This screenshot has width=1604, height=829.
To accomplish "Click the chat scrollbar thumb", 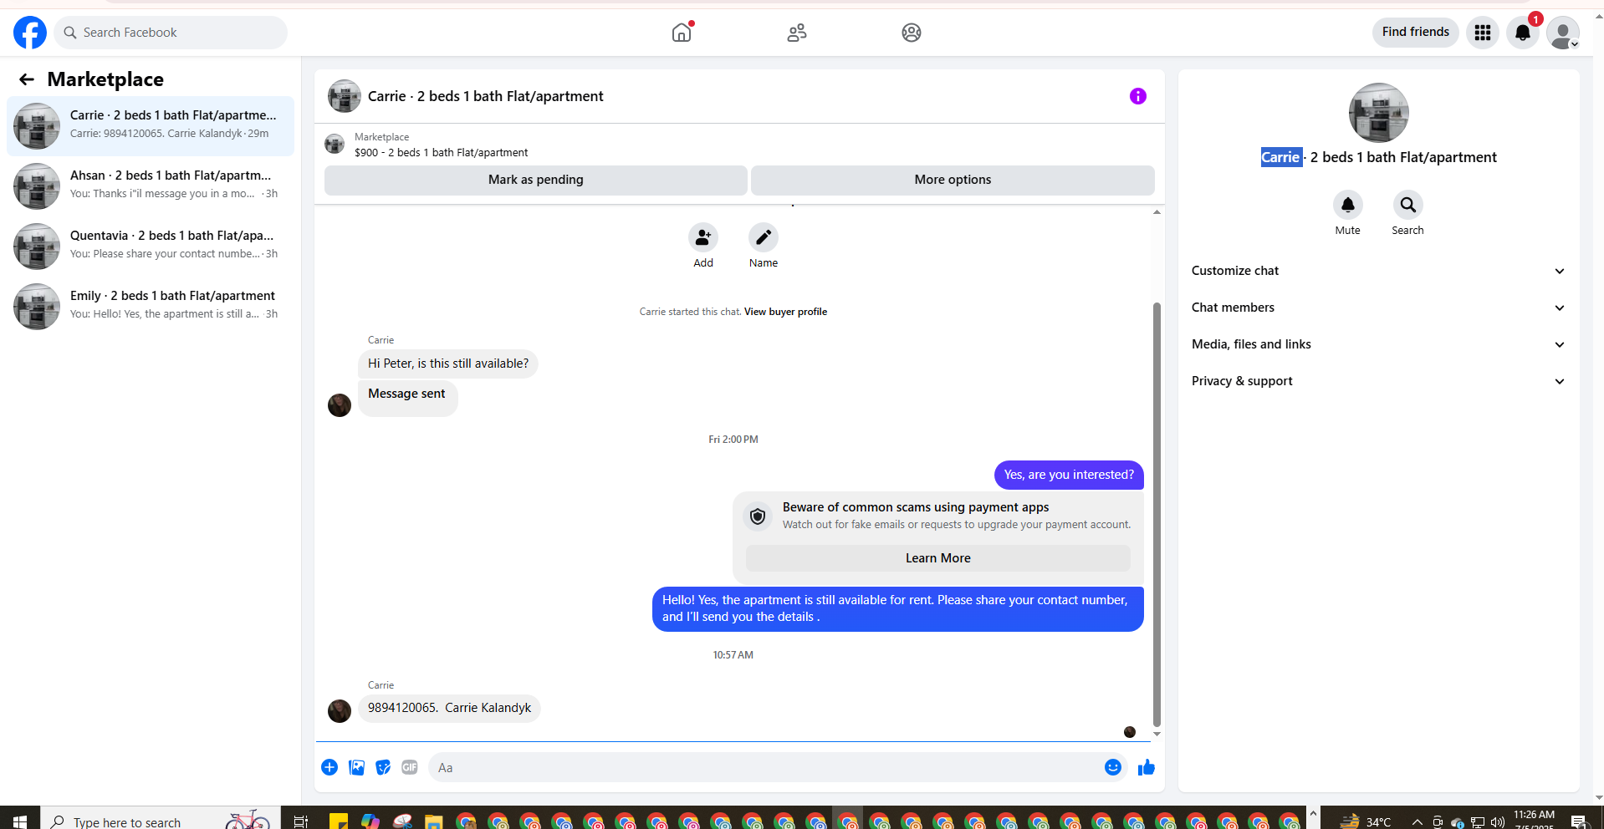I will click(1157, 514).
